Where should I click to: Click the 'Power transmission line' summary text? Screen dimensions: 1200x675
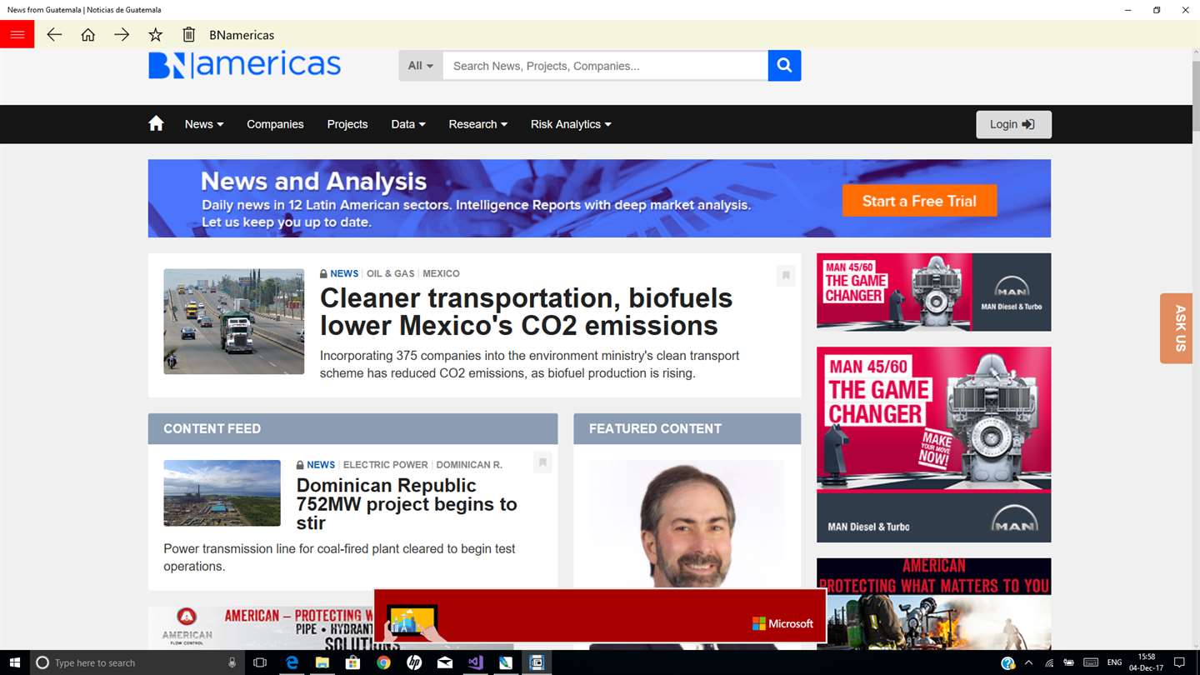point(339,557)
